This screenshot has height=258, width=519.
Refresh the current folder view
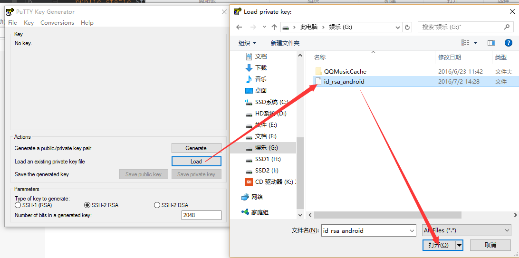pos(407,27)
